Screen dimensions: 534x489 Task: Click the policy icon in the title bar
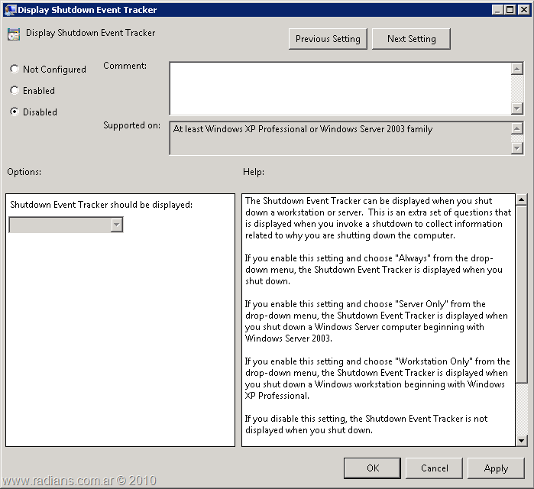(x=9, y=9)
